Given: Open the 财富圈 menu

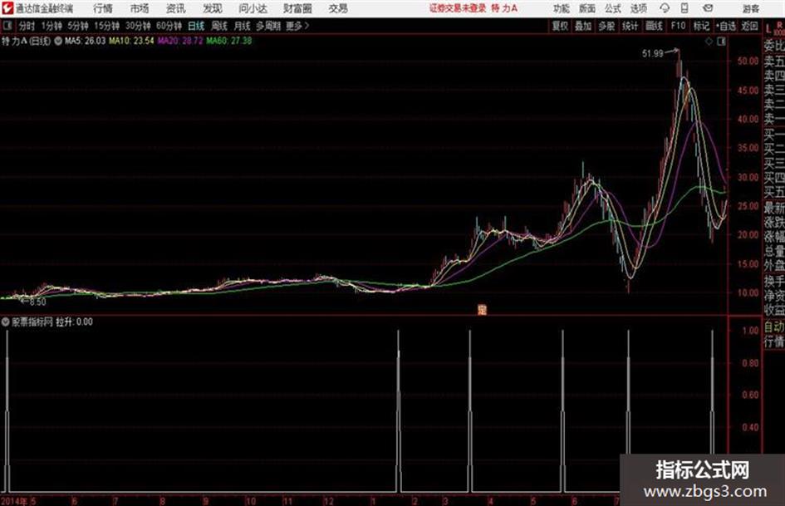Looking at the screenshot, I should (x=297, y=8).
